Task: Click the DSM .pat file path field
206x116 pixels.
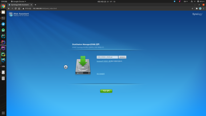Action: (x=107, y=57)
